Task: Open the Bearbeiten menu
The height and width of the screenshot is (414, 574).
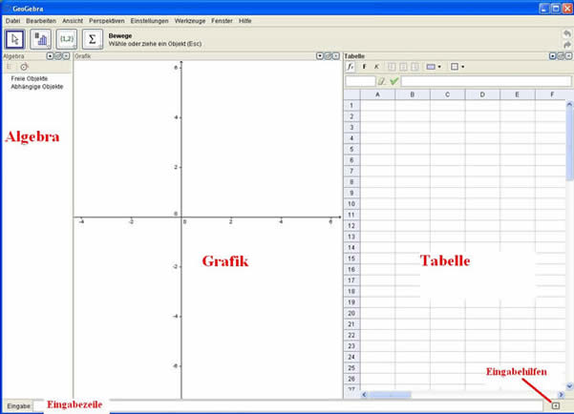Action: click(41, 21)
